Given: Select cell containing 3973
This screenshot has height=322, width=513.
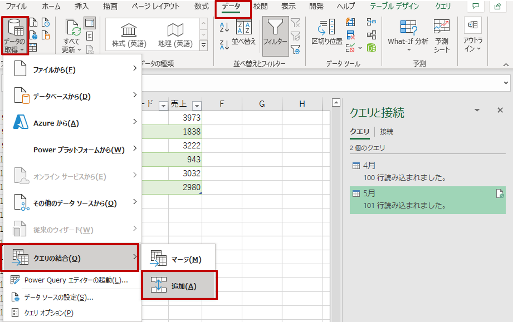Looking at the screenshot, I should 185,117.
